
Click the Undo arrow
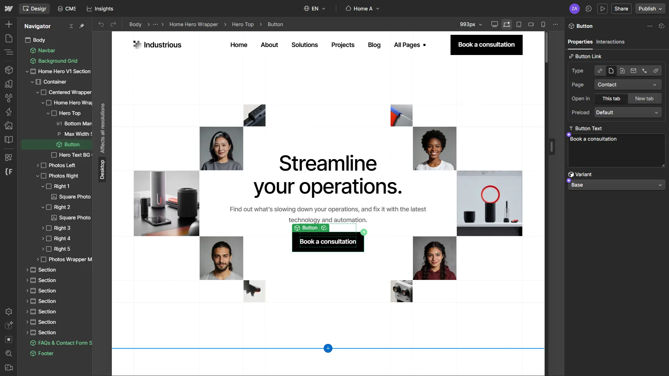[x=101, y=24]
